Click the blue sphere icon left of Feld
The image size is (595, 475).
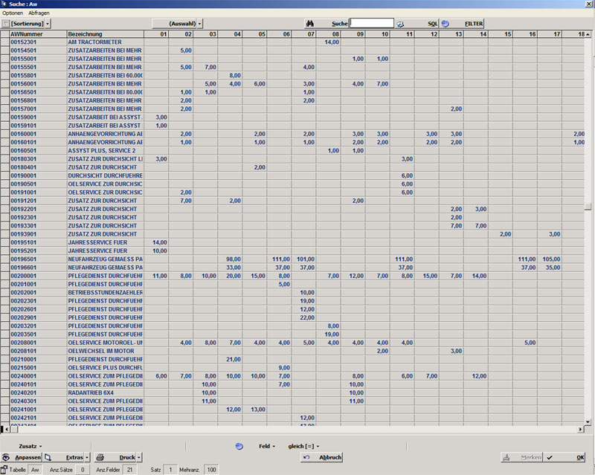tap(239, 446)
